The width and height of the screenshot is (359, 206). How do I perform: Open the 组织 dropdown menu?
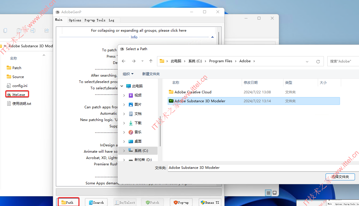coord(128,74)
